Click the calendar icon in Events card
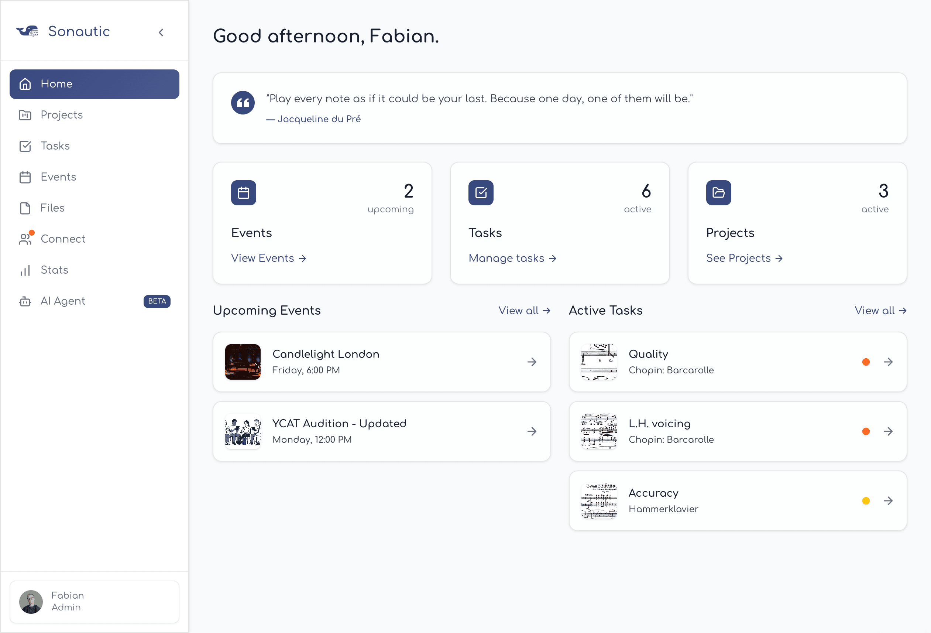Viewport: 931px width, 633px height. click(243, 193)
